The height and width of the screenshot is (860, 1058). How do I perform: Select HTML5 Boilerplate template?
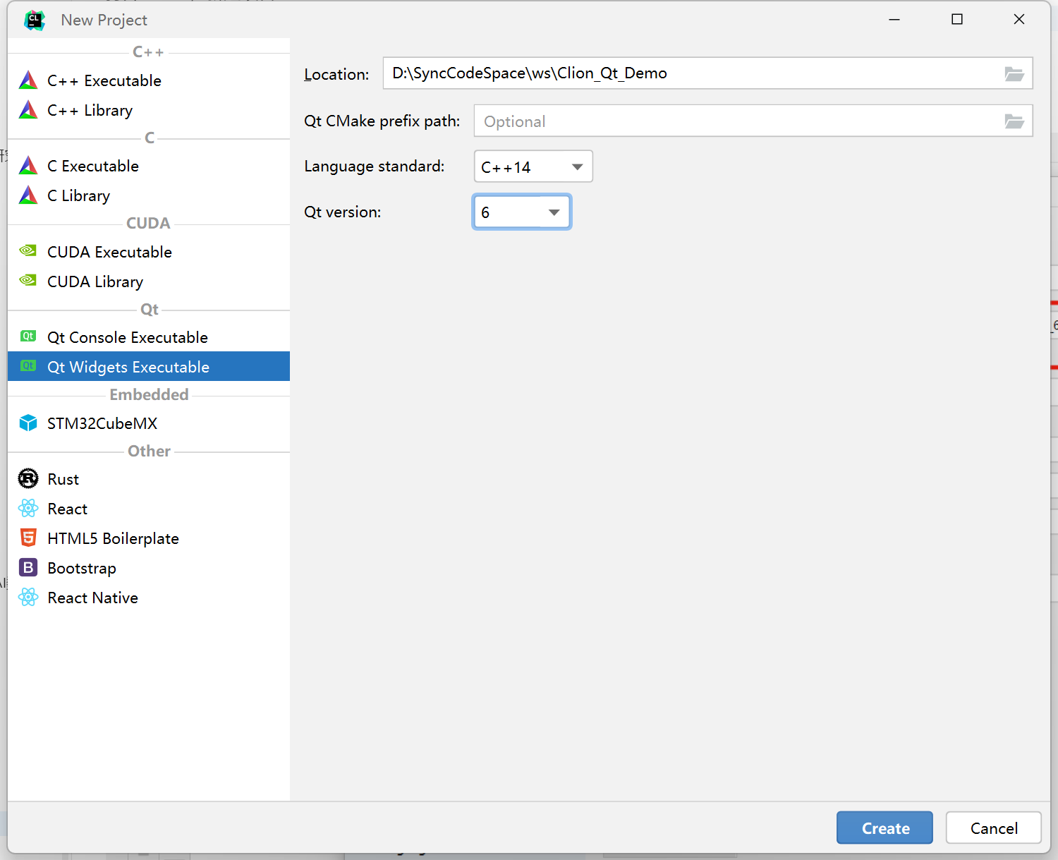point(149,538)
